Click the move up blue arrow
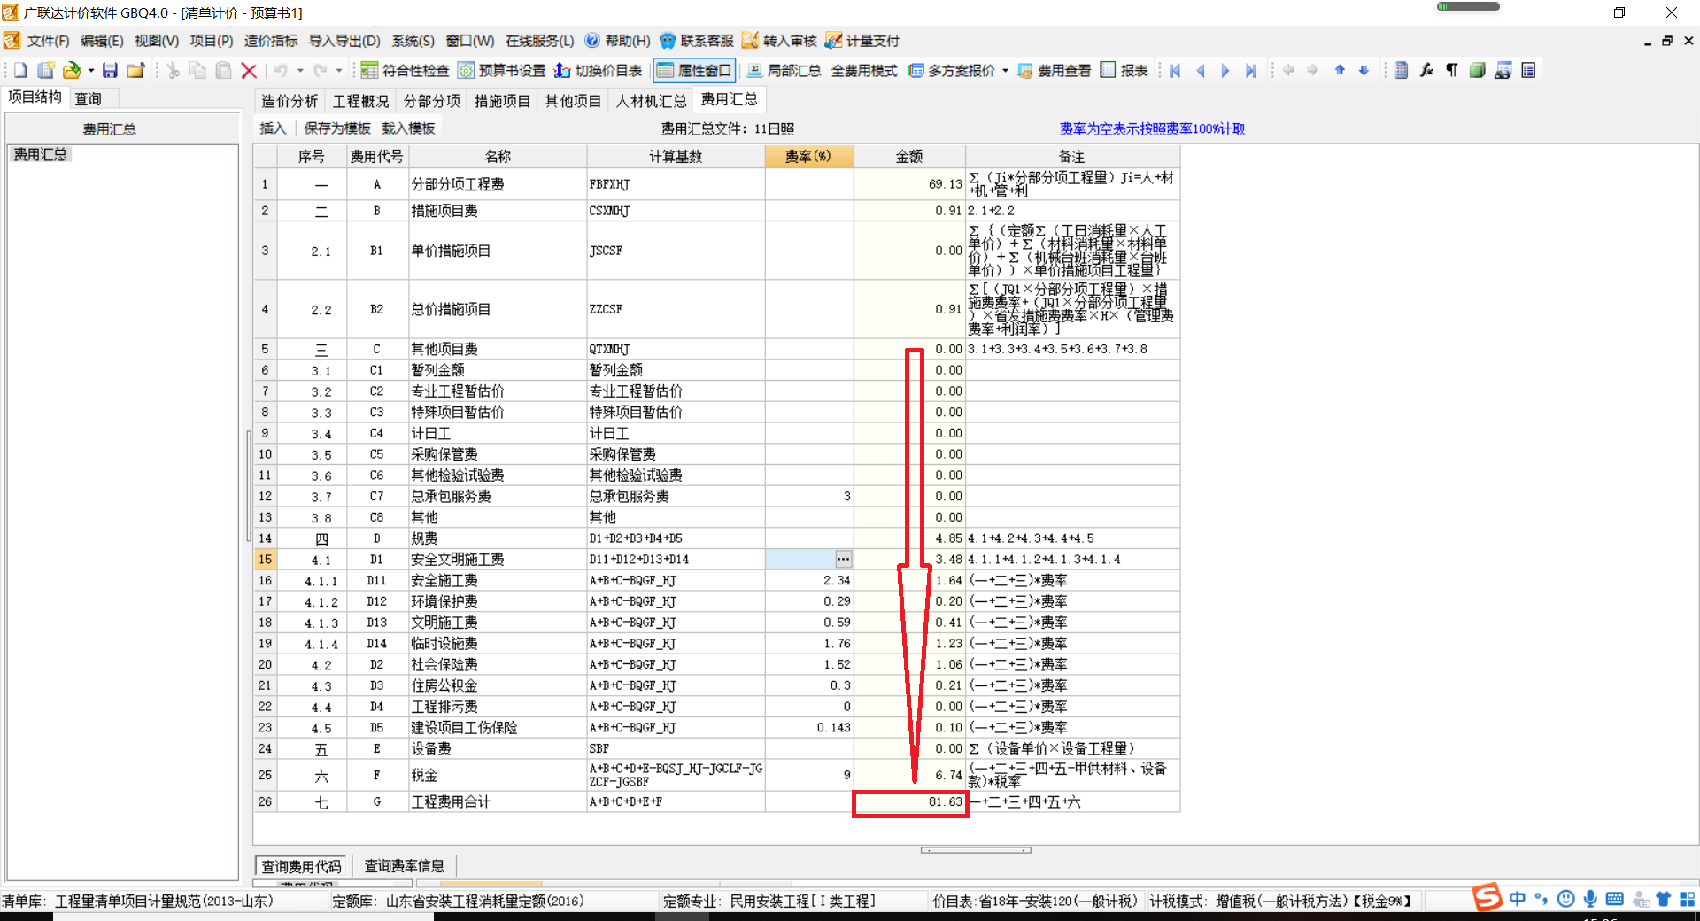 pos(1340,70)
